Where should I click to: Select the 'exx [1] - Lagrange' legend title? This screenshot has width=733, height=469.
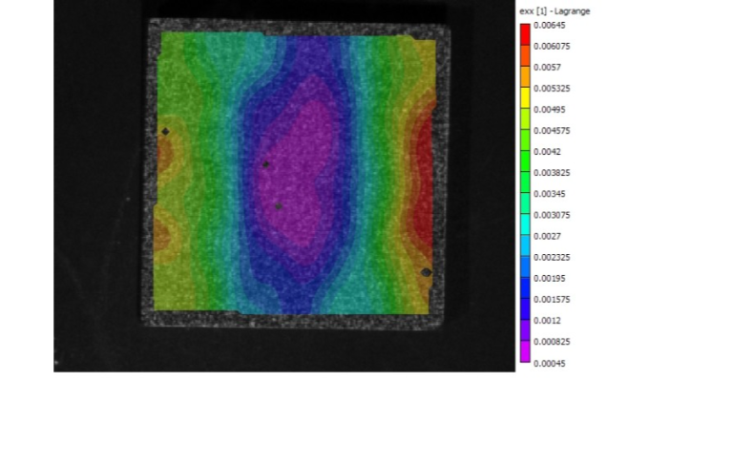555,11
